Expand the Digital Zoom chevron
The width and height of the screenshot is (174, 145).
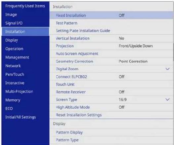point(167,69)
